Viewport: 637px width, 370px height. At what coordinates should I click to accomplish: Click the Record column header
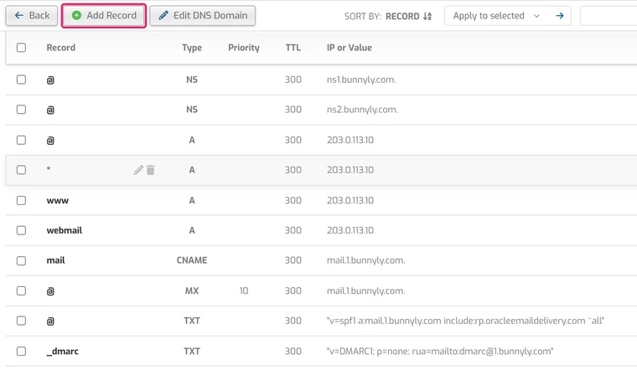(x=61, y=48)
